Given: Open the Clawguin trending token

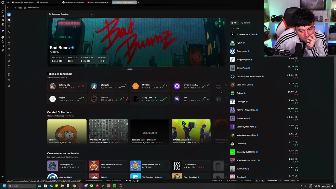Looking at the screenshot, I should (x=108, y=86).
